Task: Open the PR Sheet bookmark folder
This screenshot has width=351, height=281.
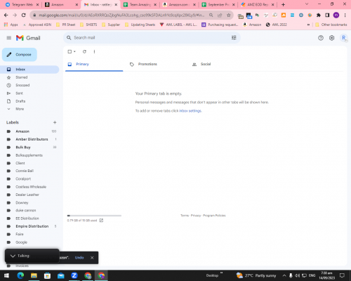Action: point(65,25)
